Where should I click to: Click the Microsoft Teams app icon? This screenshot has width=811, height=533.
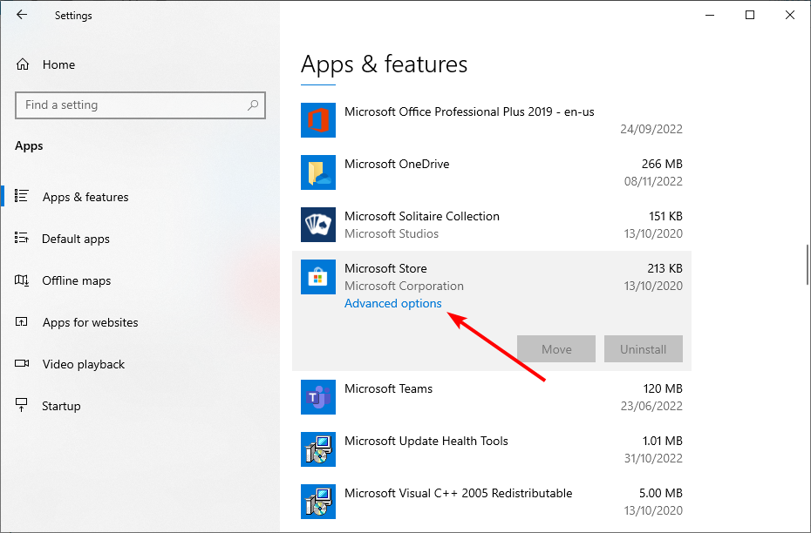click(318, 397)
